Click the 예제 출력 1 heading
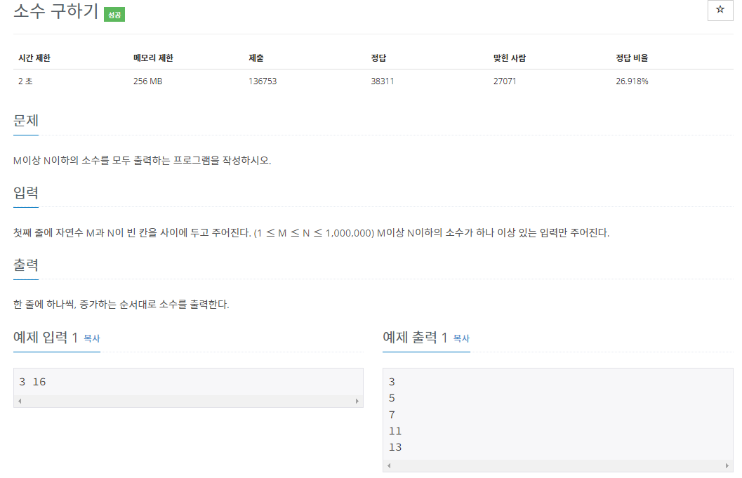Screen dimensions: 742x478 tap(415, 338)
